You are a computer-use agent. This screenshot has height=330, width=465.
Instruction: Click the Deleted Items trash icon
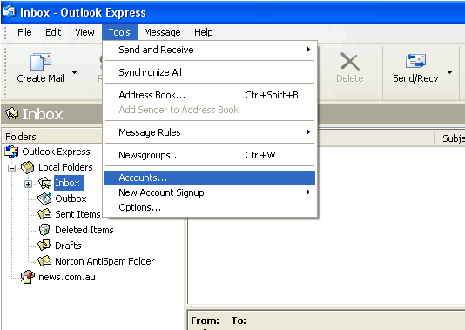click(44, 230)
